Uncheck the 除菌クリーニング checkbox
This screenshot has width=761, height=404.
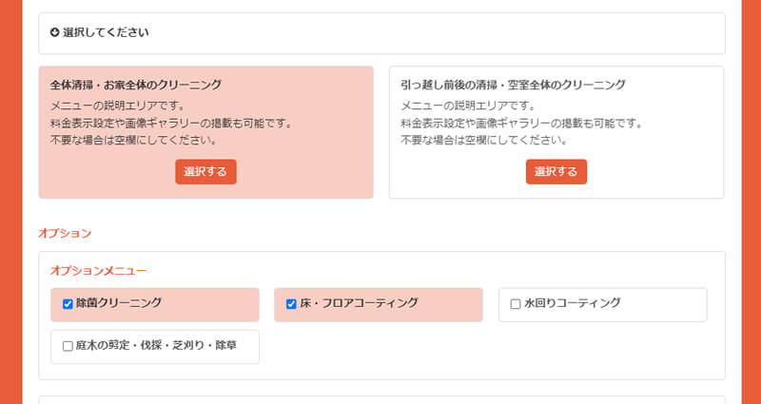coord(68,304)
